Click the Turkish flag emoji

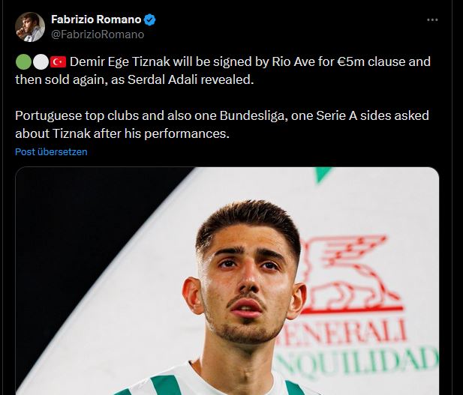[58, 61]
